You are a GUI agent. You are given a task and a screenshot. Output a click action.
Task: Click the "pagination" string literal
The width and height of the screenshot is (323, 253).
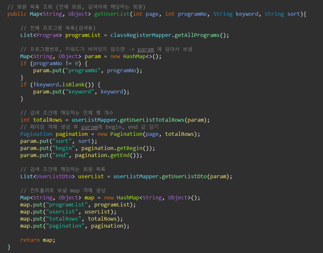coord(65,226)
